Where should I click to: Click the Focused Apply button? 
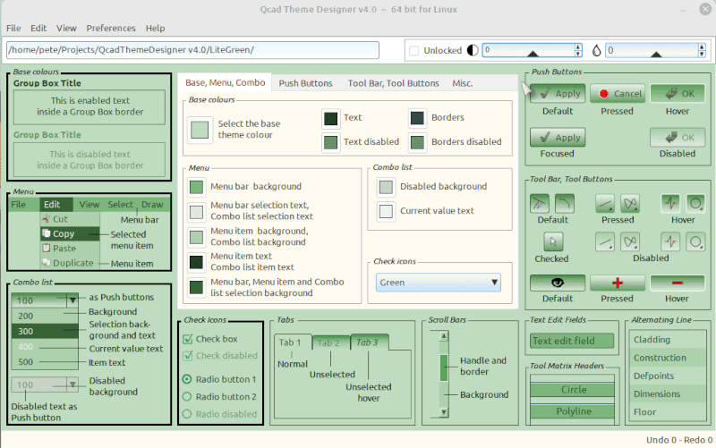pyautogui.click(x=557, y=138)
